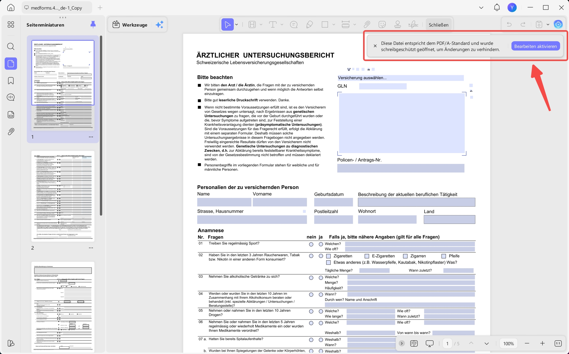Open the AI sparkle assistant next to Werkzeuge
This screenshot has height=354, width=569.
pyautogui.click(x=159, y=25)
